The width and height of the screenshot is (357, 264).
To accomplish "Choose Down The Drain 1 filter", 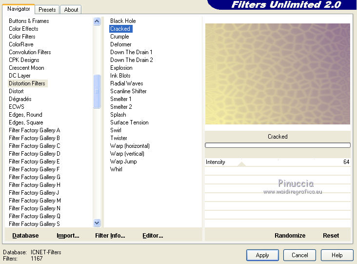I will pos(131,52).
